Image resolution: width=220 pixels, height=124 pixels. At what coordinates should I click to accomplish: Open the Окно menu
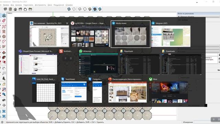pyautogui.click(x=50, y=5)
